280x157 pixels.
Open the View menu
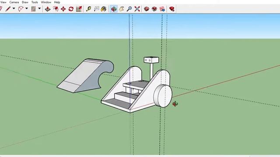(x=3, y=2)
